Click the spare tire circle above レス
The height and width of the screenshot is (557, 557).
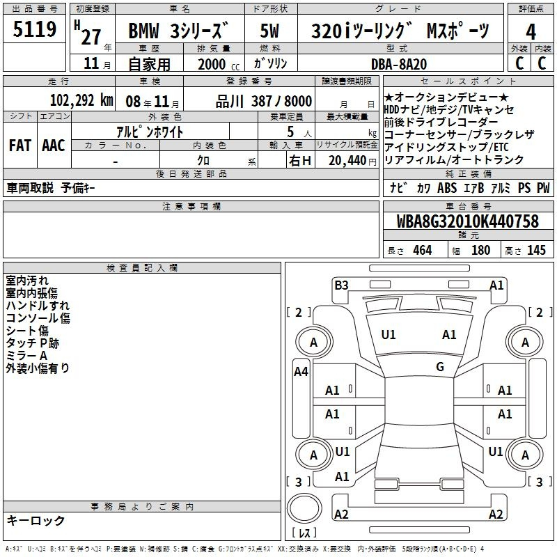304,509
